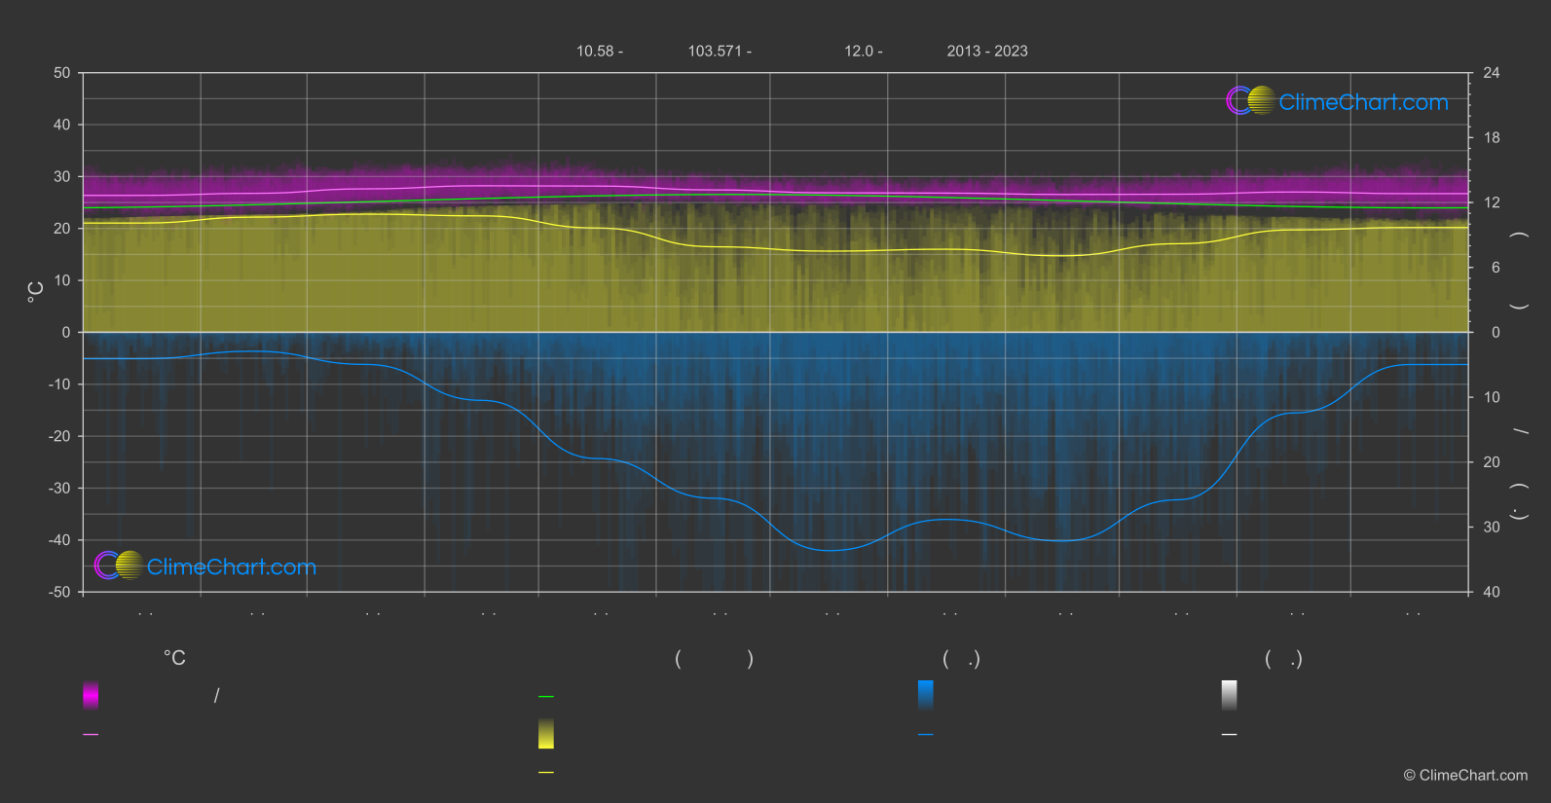Select the '103.571 -' header value
Screen dimensions: 1551x803
[720, 51]
